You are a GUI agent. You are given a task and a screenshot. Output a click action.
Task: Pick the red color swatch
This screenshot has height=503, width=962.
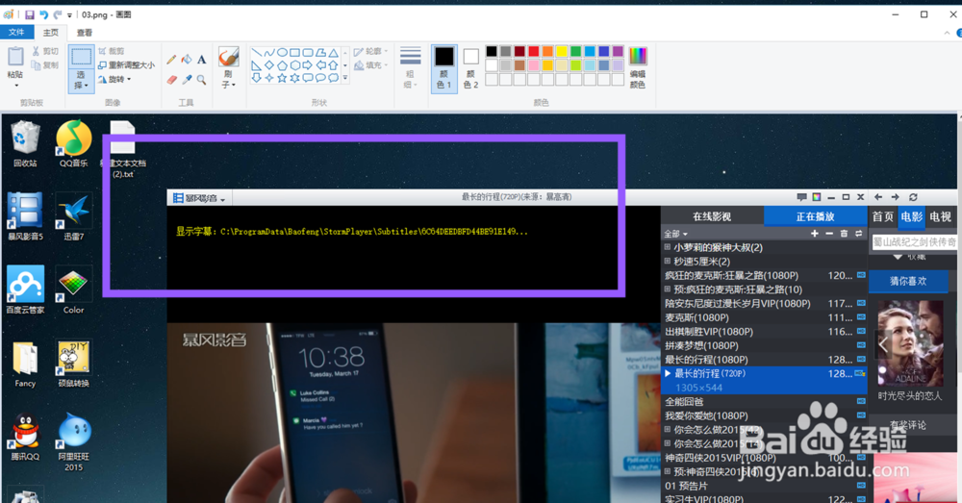coord(534,52)
